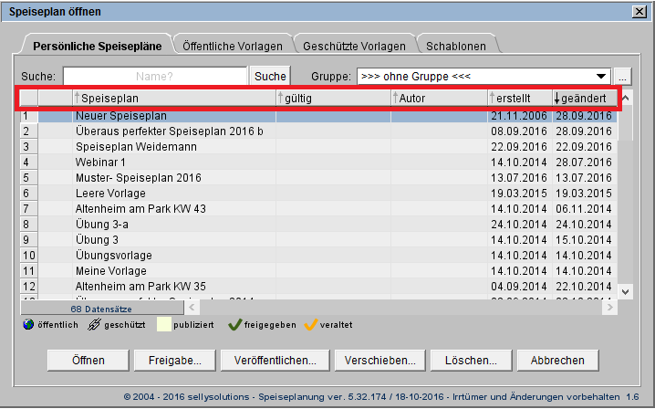Select the row Speiseplan Weidemann
The image size is (655, 409).
pos(318,147)
